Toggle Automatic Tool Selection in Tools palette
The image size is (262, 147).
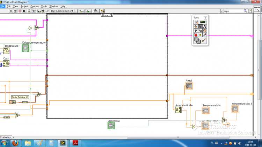(196, 22)
